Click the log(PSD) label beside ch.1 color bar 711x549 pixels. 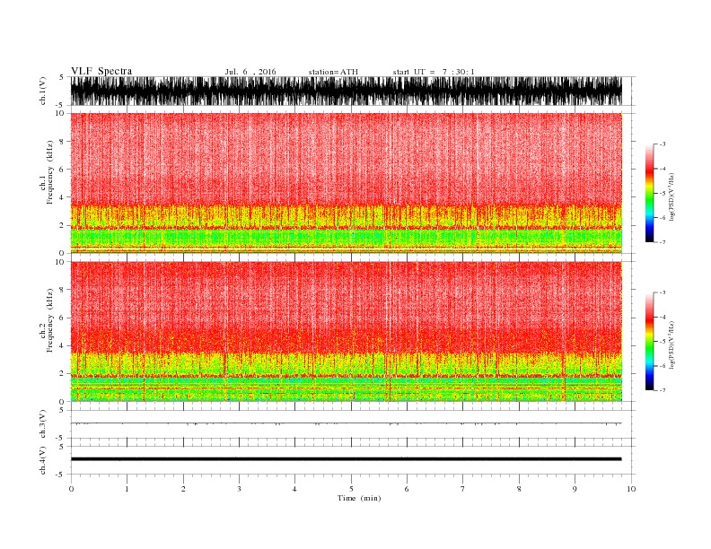[x=672, y=196]
